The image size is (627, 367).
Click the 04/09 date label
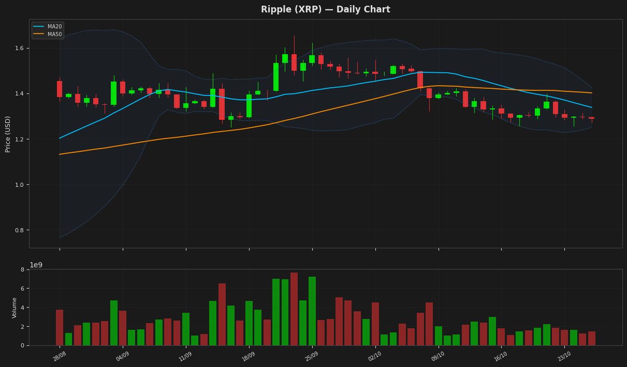[123, 357]
